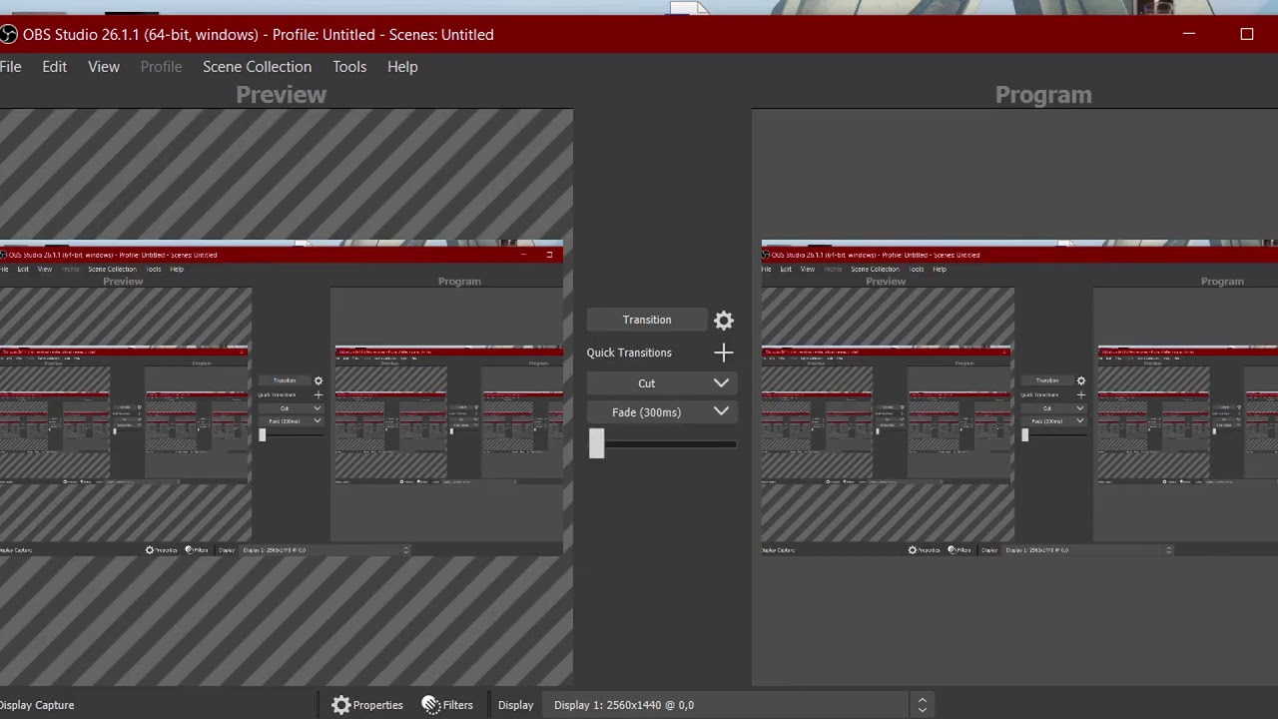Select the Display Capture source label

pos(37,705)
